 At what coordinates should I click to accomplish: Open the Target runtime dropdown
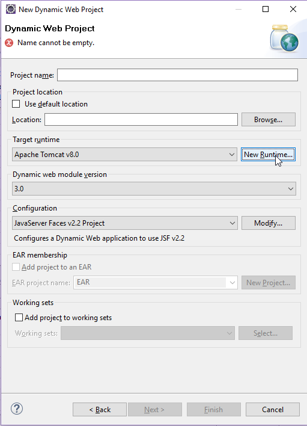click(x=124, y=154)
